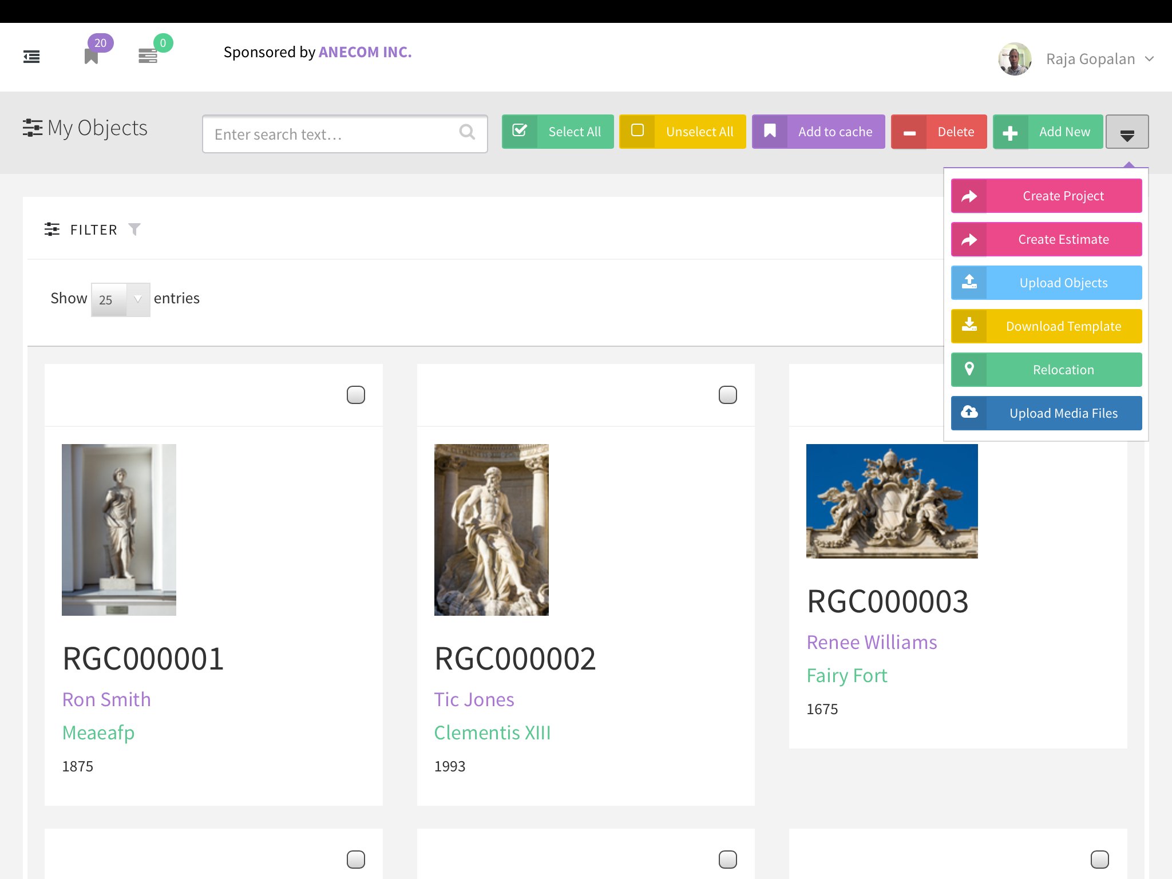
Task: Focus the Enter search text field
Action: (345, 134)
